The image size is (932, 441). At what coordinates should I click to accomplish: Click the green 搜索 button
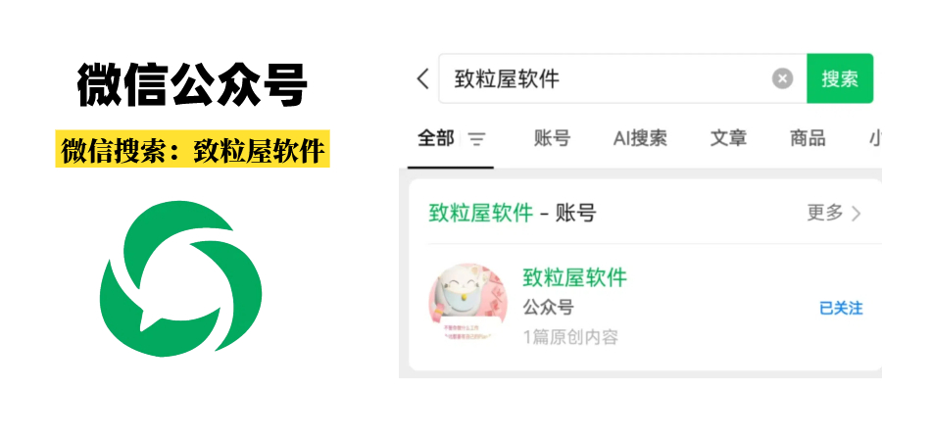840,78
